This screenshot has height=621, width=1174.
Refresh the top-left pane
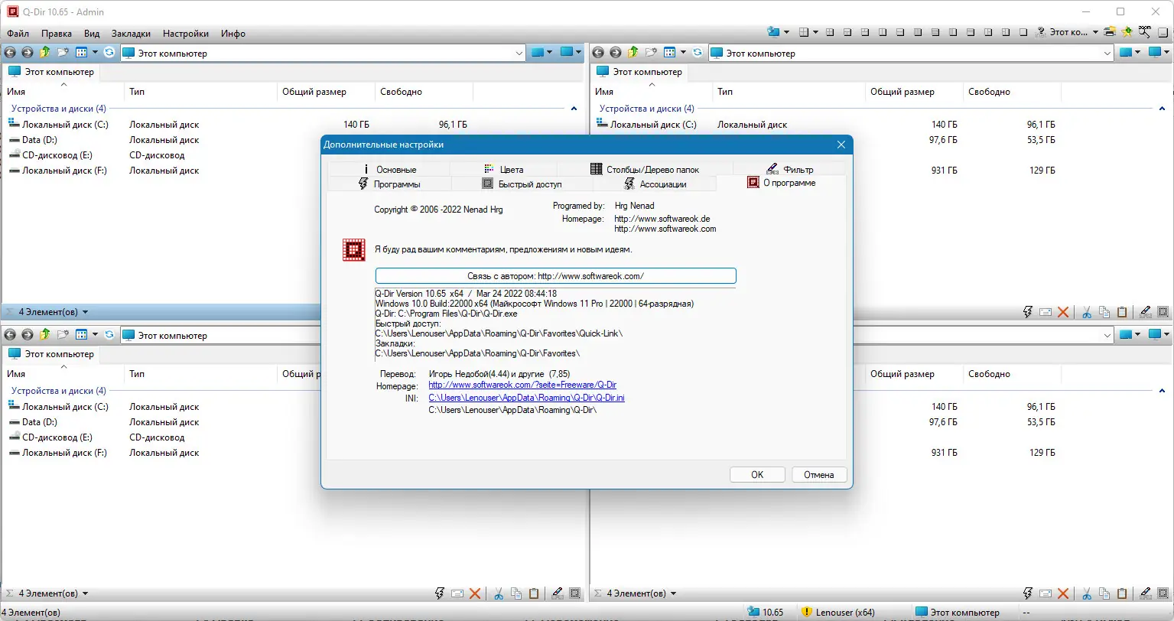109,53
